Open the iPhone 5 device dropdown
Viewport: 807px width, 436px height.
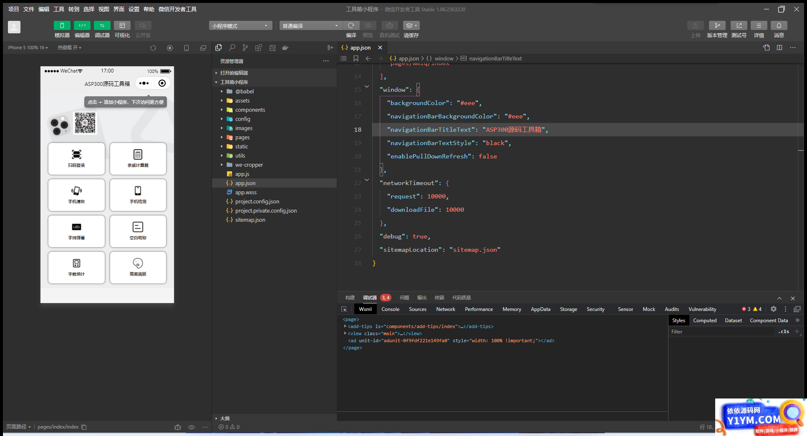point(28,48)
